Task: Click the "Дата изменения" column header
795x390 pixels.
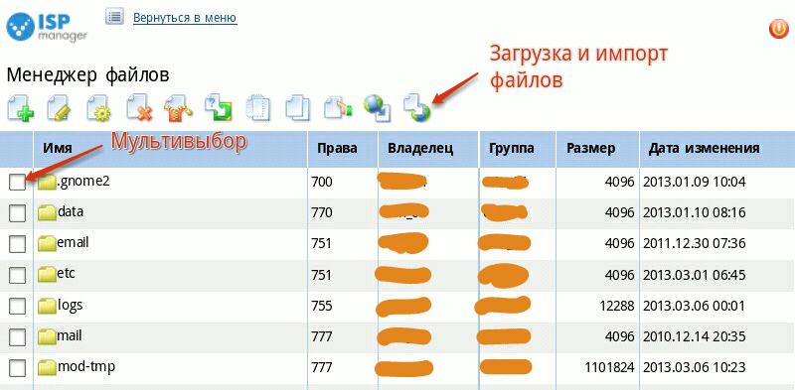Action: click(x=704, y=149)
